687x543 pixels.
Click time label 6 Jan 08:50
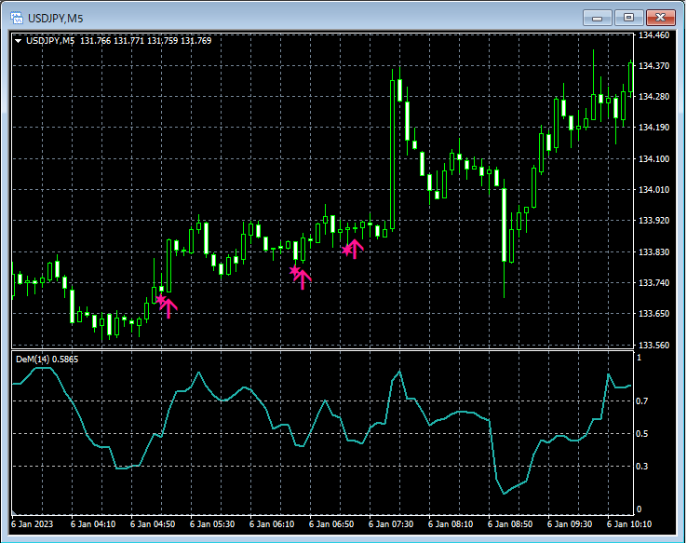[x=510, y=524]
